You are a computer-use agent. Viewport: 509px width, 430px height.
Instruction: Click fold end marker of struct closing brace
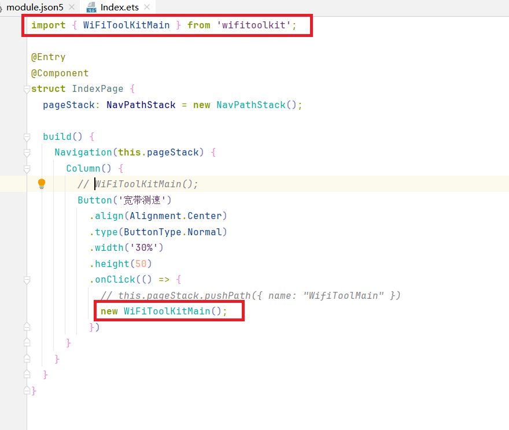pos(27,390)
